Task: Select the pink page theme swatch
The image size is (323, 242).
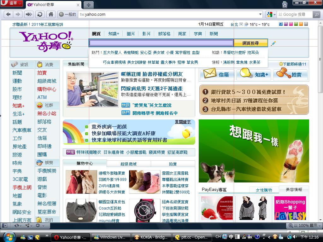Action: tap(291, 24)
